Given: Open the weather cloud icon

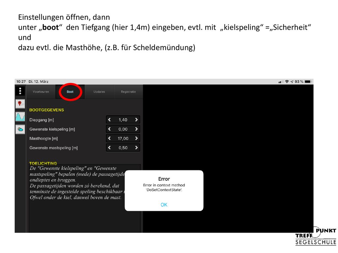Looking at the screenshot, I should pyautogui.click(x=20, y=129).
